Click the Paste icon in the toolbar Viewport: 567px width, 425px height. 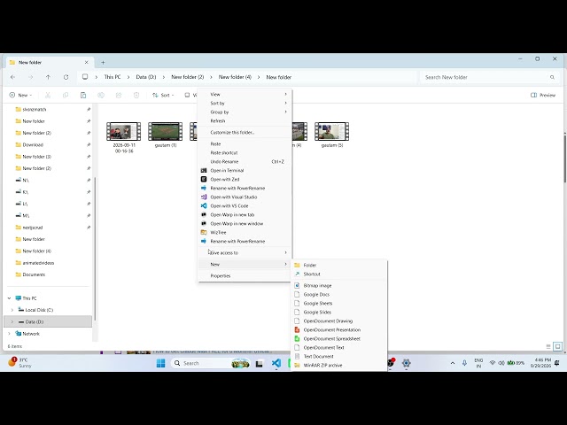(83, 95)
